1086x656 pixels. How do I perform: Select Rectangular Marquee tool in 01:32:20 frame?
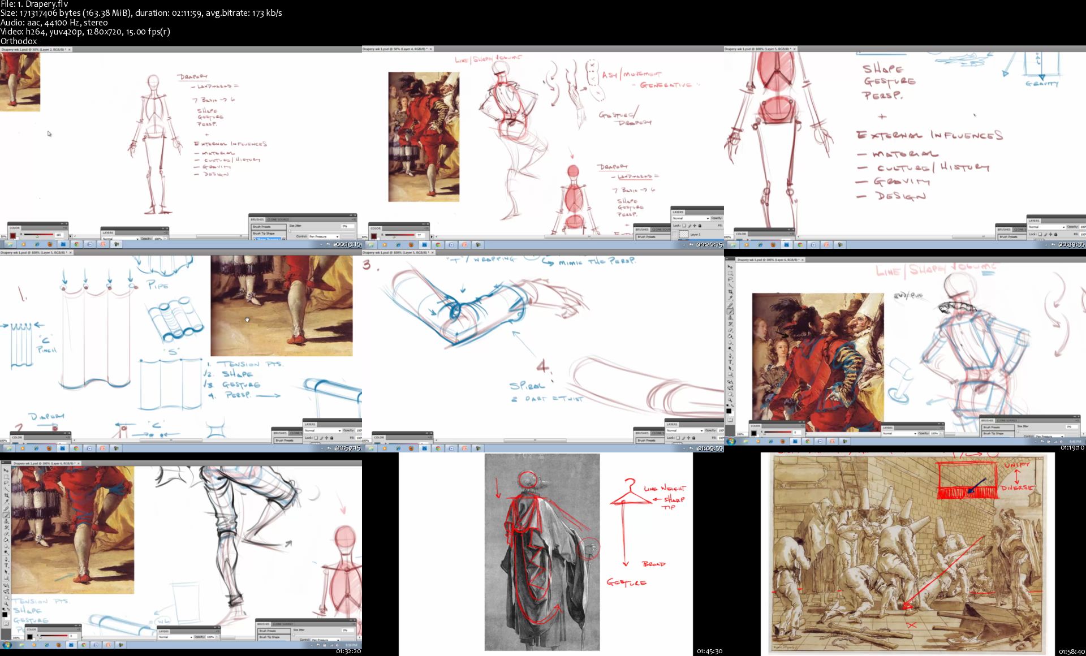click(6, 477)
